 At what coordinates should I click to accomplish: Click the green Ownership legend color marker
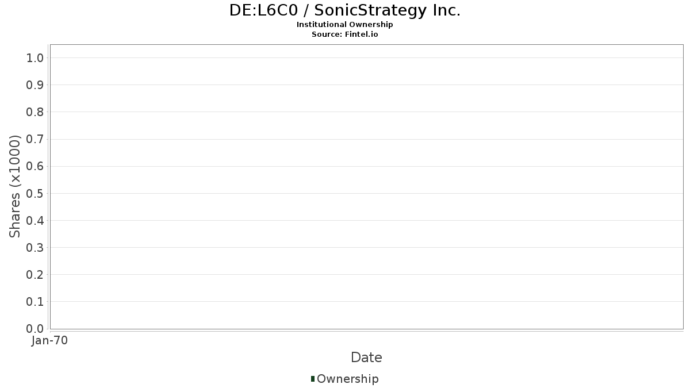tap(313, 379)
